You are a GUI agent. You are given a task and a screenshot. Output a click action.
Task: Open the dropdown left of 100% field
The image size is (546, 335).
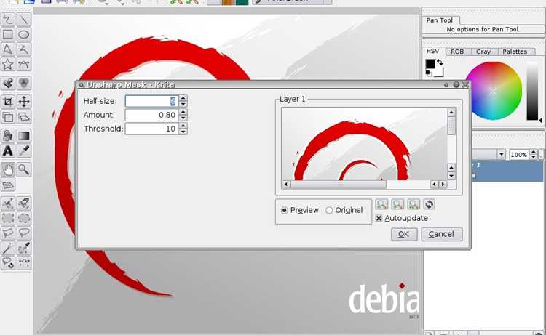point(501,154)
